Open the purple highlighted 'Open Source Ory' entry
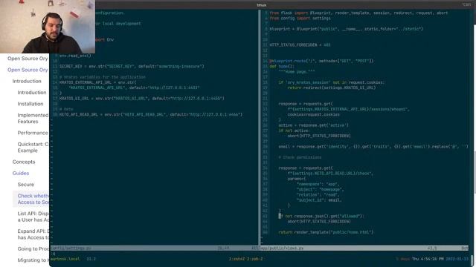 click(28, 70)
